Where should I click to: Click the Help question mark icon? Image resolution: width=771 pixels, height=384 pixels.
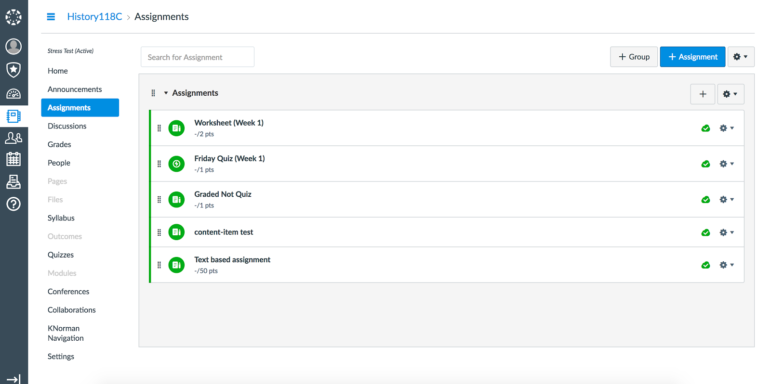[13, 204]
